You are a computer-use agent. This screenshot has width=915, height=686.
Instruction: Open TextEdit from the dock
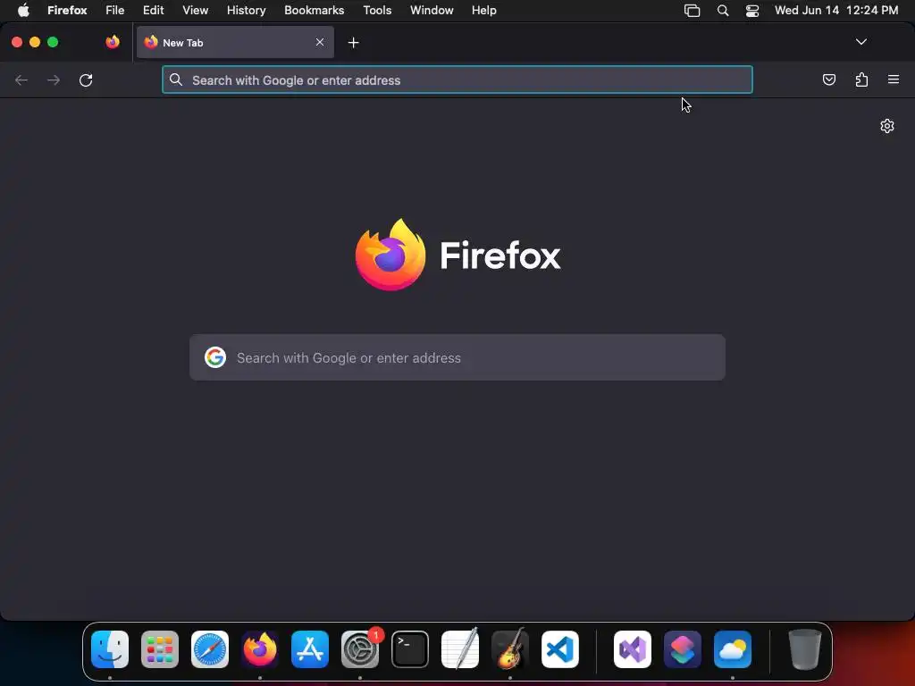[x=460, y=649]
